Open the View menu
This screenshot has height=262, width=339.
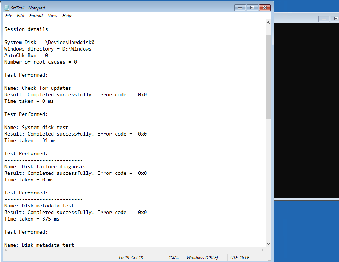53,16
